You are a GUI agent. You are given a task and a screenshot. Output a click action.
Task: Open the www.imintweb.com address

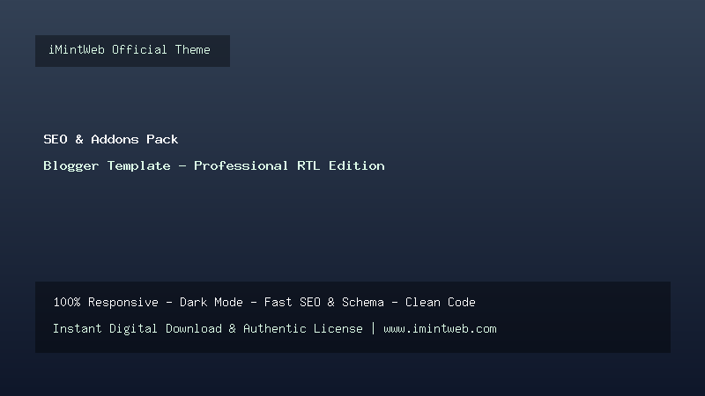coord(440,328)
